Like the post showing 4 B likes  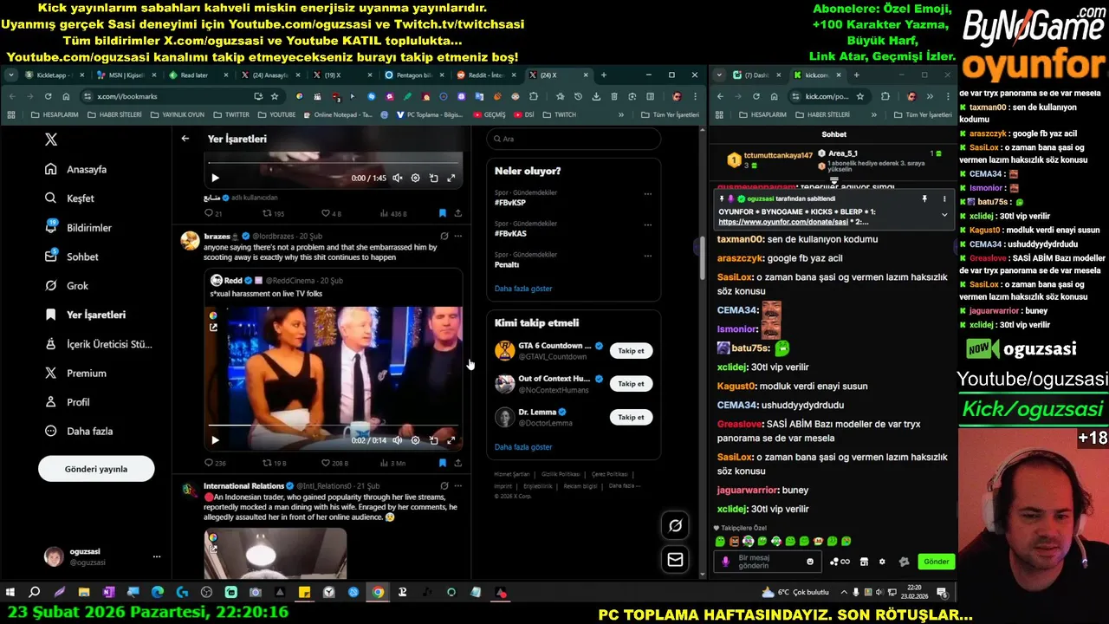pyautogui.click(x=331, y=213)
